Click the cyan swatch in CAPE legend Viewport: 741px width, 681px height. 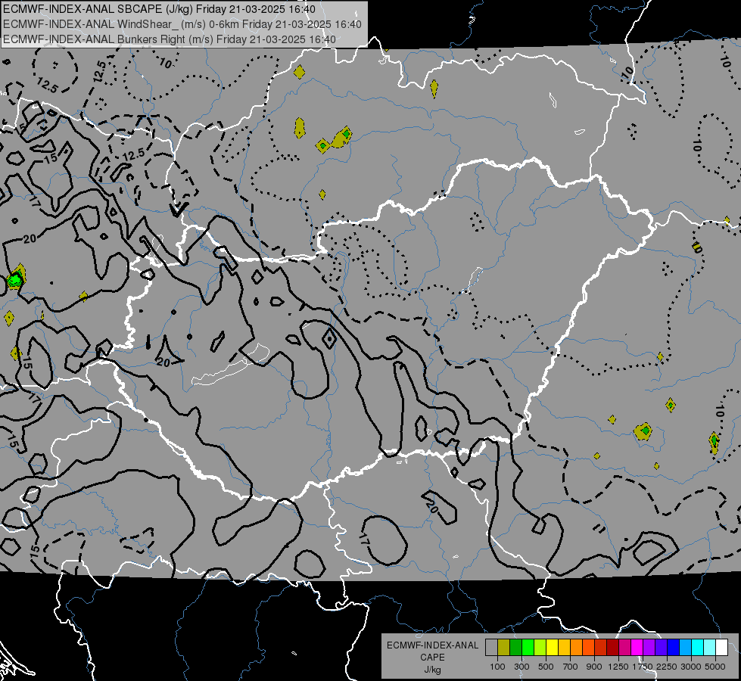point(698,648)
